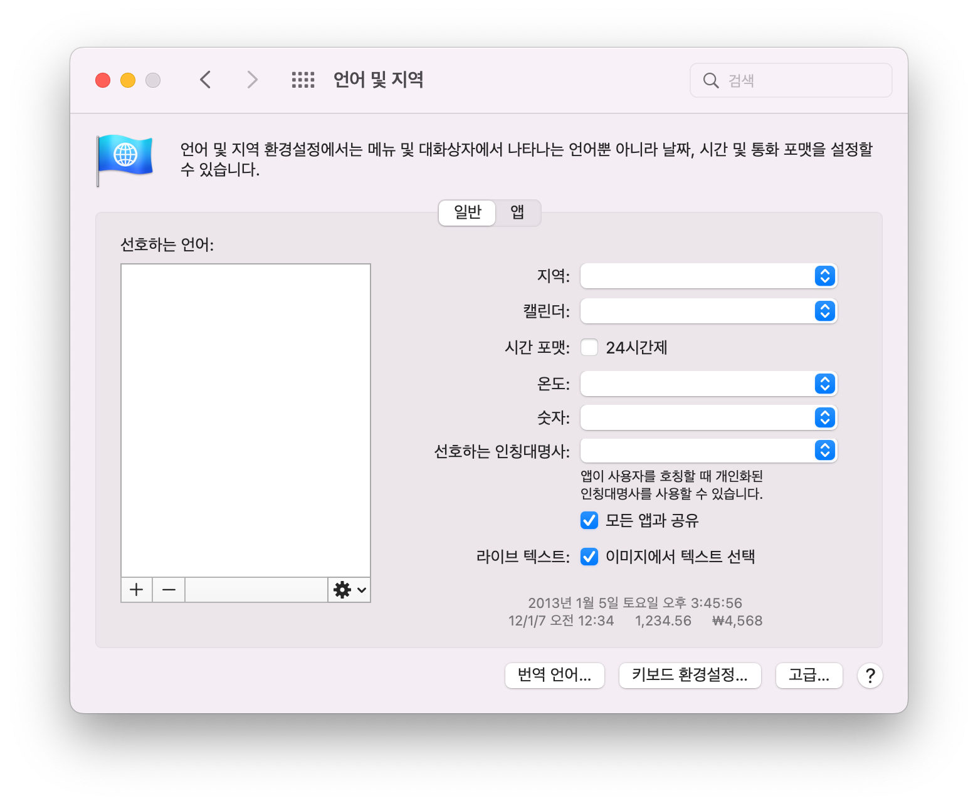Open help with the question mark
Viewport: 978px width, 806px height.
click(870, 676)
